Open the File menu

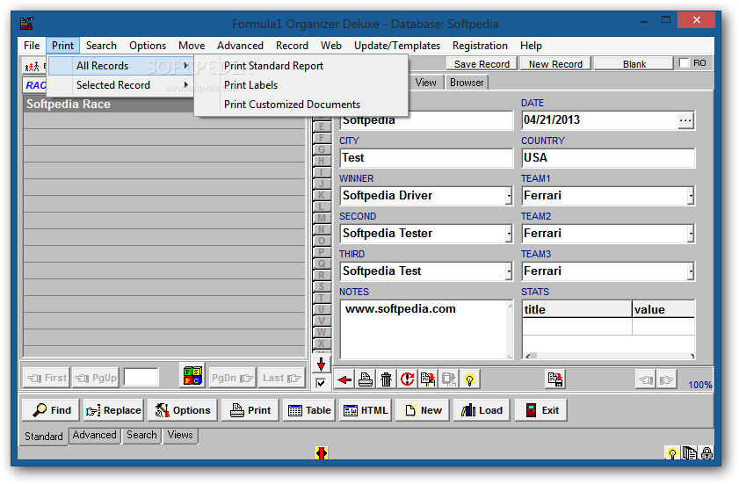[x=32, y=46]
